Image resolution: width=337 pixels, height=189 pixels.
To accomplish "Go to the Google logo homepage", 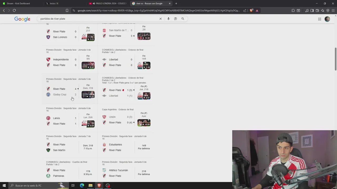I will 22,19.
